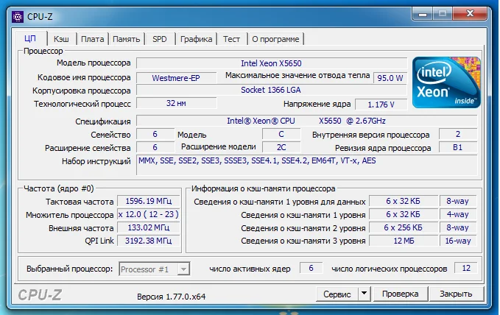Click the stepping value 2
The image size is (500, 315).
(x=458, y=134)
